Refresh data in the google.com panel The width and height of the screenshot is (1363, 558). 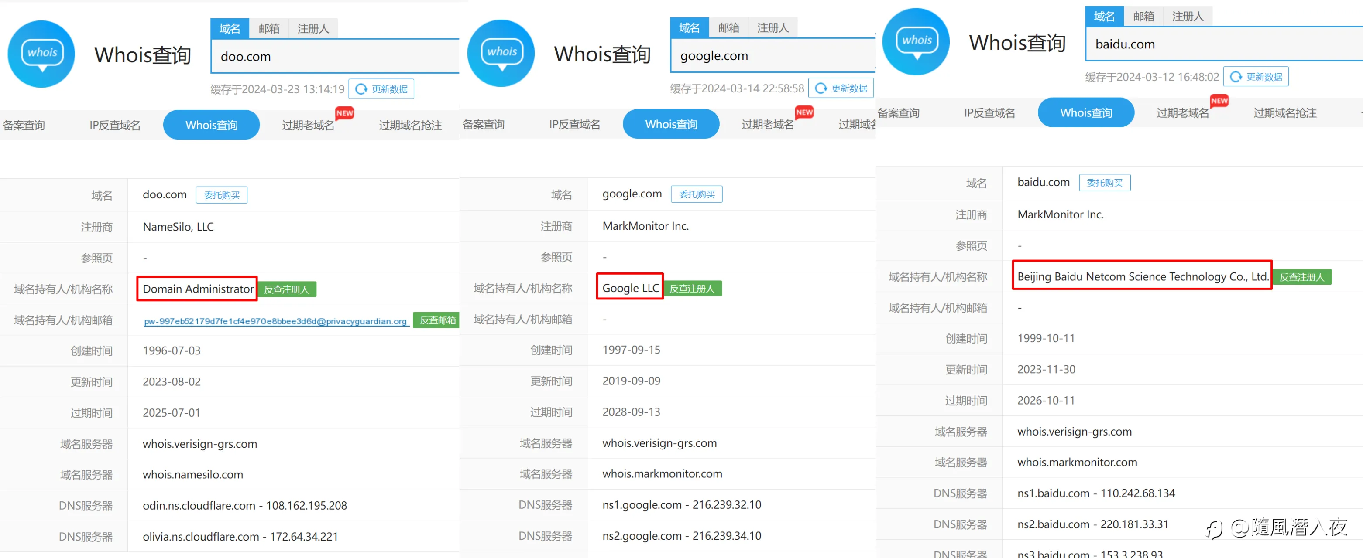841,88
